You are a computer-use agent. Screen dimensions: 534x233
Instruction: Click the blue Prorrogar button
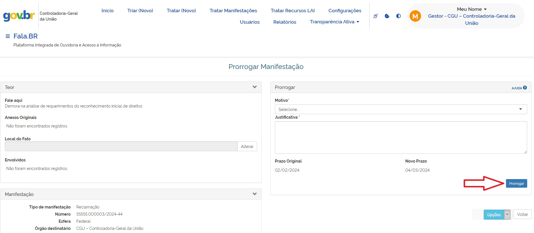click(516, 183)
